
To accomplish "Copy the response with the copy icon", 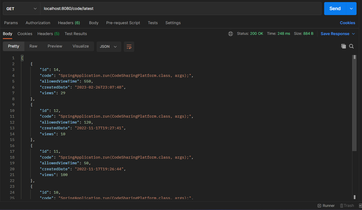I will pos(344,46).
